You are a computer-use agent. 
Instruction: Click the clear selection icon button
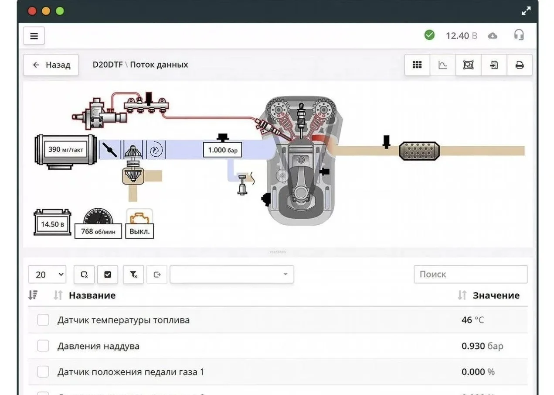[85, 275]
